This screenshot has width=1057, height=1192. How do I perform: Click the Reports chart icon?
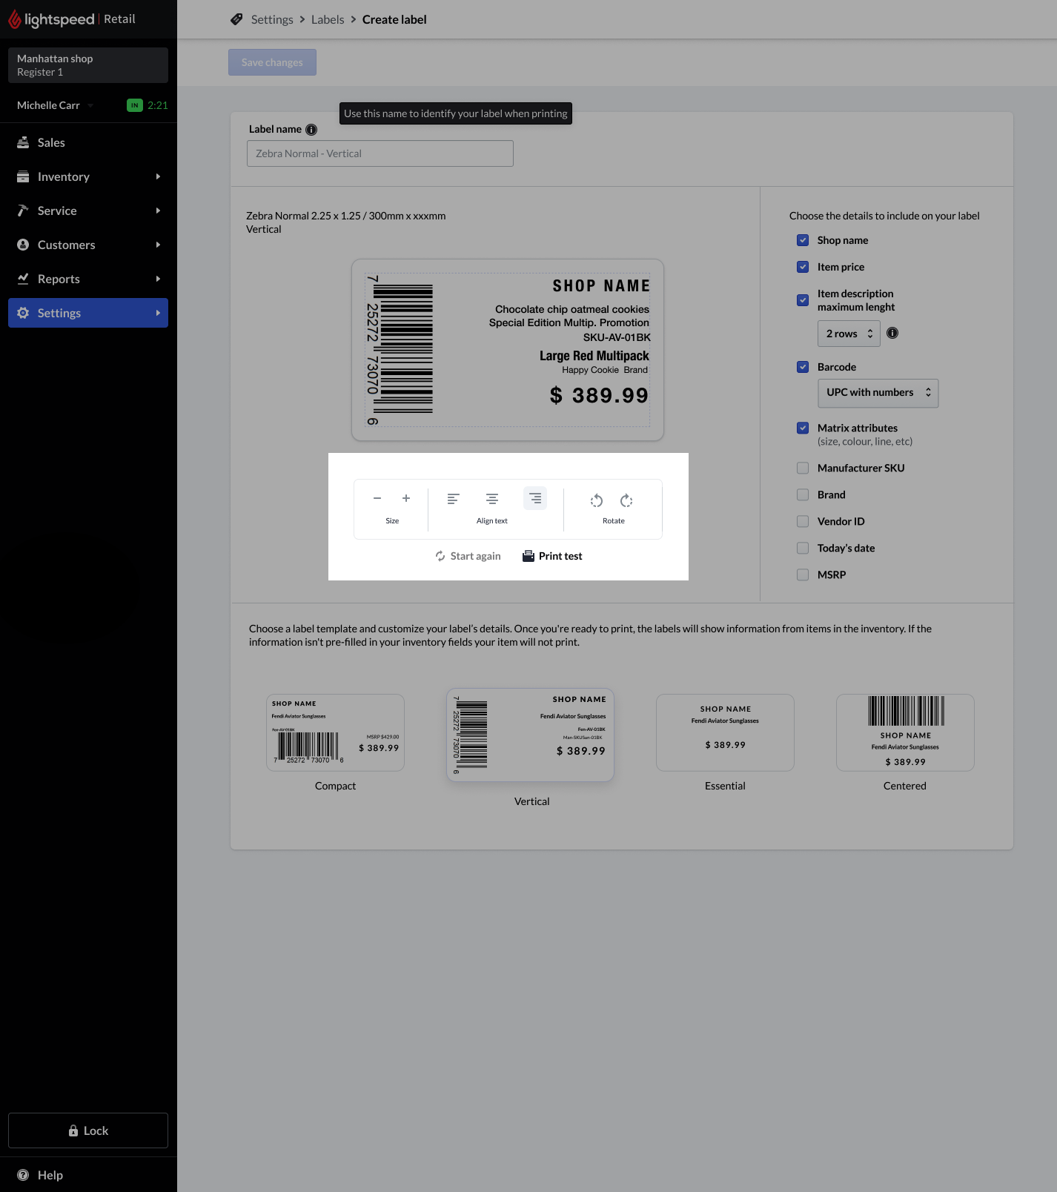[23, 279]
